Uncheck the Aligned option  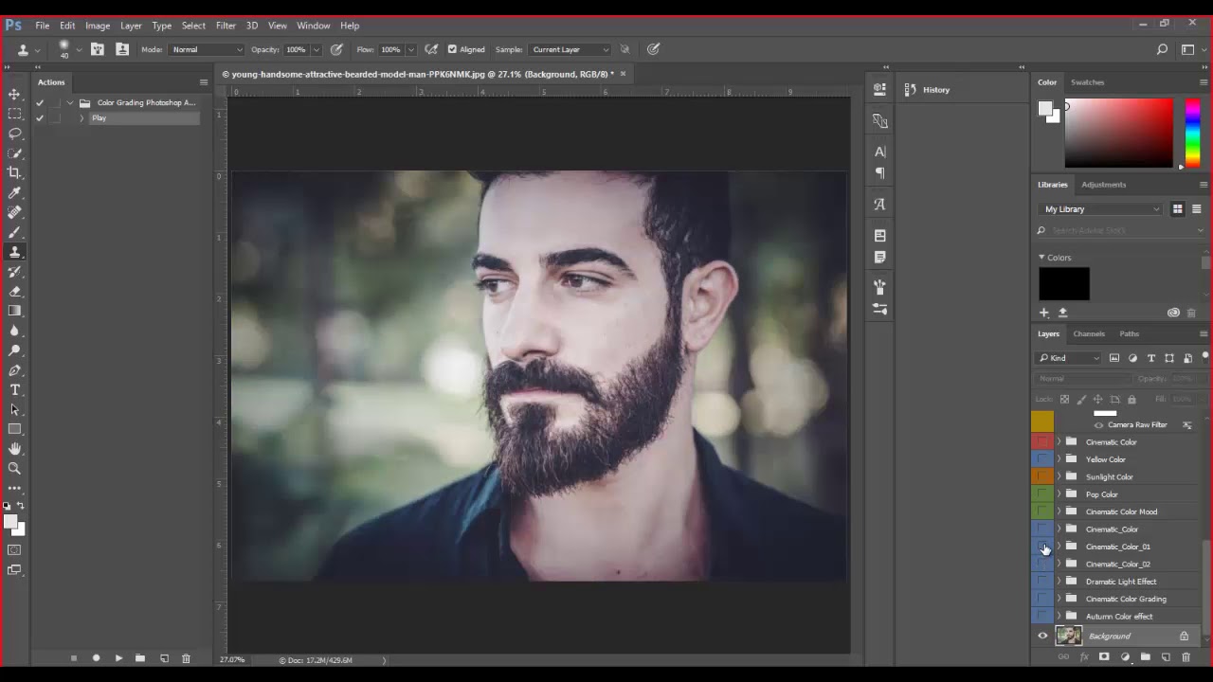pyautogui.click(x=452, y=49)
